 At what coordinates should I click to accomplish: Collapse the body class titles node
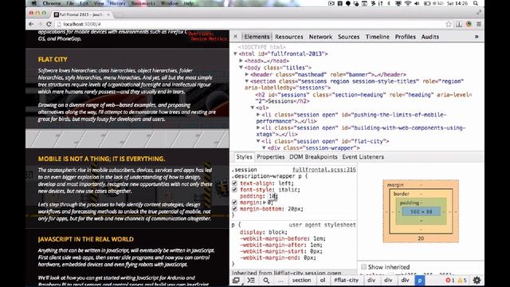(241, 68)
